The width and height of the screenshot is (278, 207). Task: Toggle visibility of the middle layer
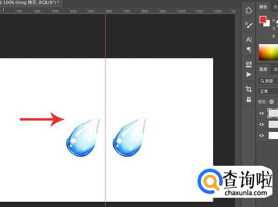[x=262, y=124]
